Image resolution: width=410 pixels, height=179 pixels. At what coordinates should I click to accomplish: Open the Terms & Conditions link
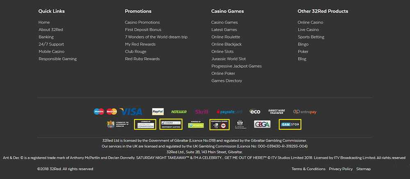(308, 169)
